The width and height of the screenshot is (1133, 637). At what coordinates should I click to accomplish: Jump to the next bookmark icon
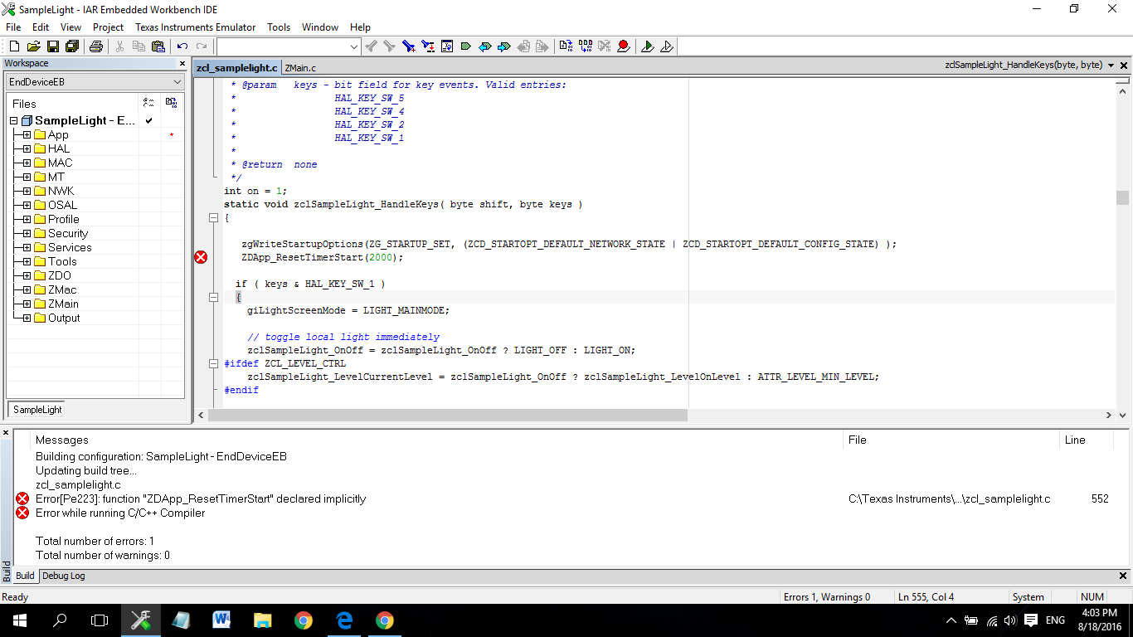[x=503, y=46]
